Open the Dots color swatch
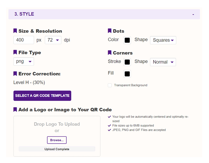Viewport: 209px width, 163px height. [x=127, y=40]
